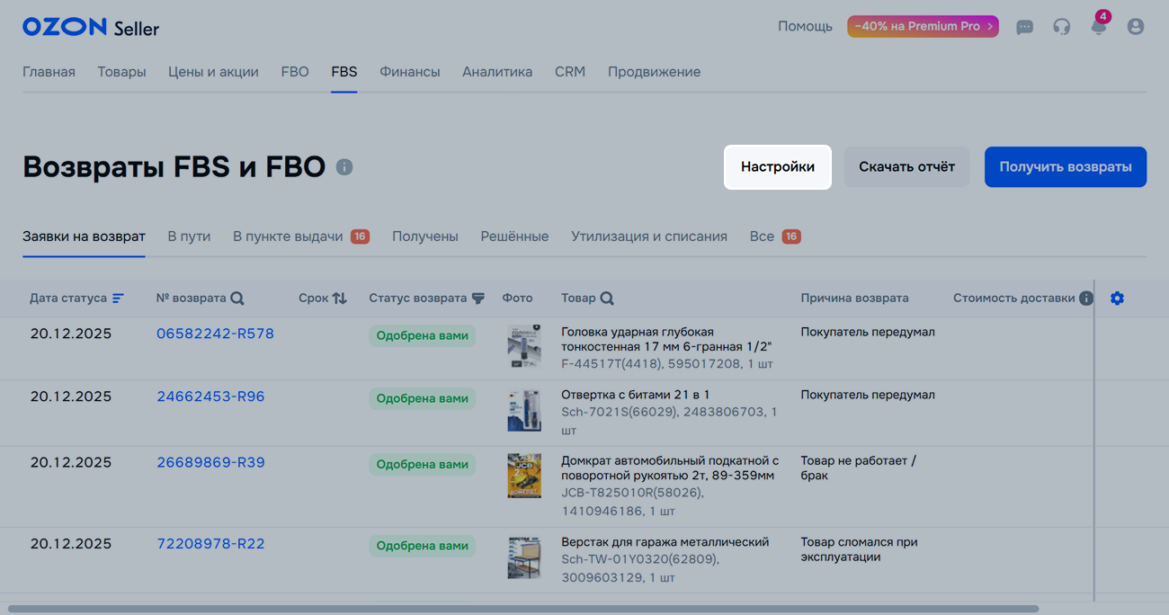Sort by Дата статуса column
This screenshot has width=1169, height=615.
click(x=118, y=299)
